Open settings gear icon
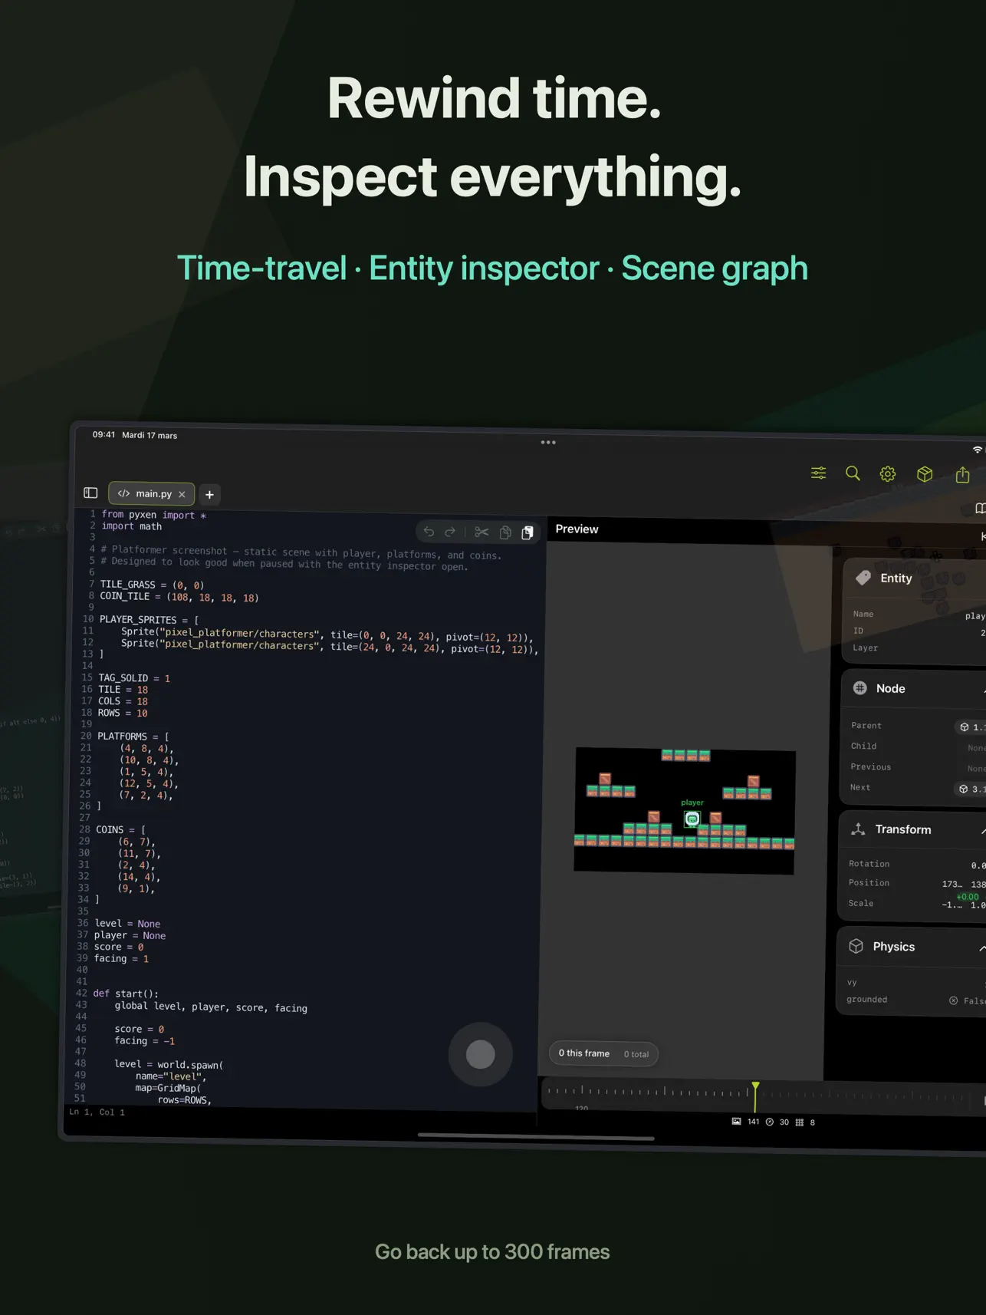 point(888,474)
